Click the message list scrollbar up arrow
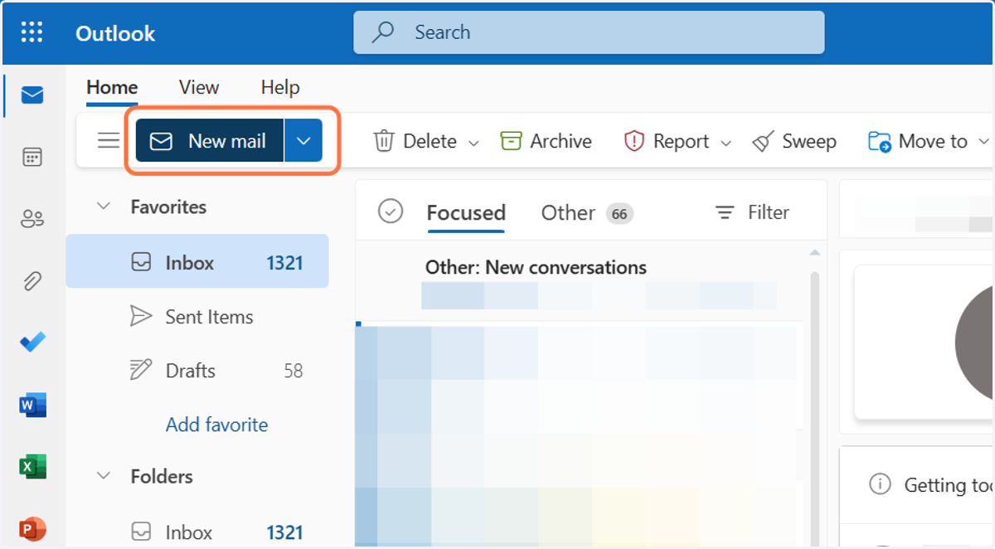The image size is (995, 549). click(814, 251)
